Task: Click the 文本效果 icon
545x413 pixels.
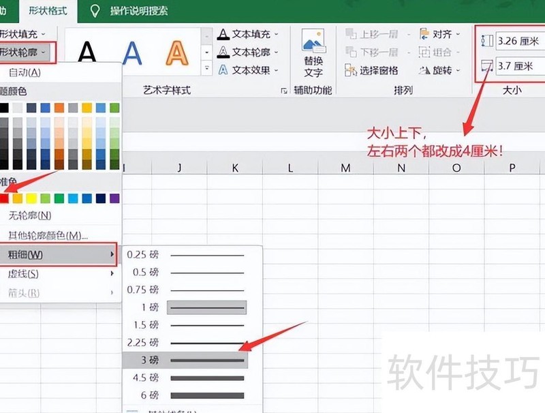Action: (223, 70)
